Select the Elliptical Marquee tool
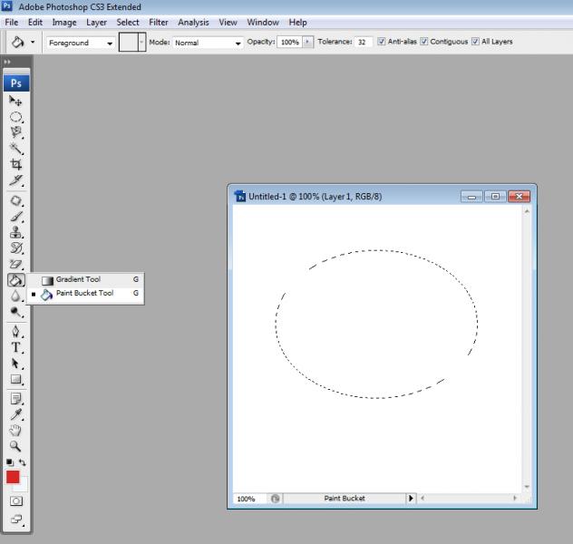Screen dimensions: 573x544 [x=16, y=117]
